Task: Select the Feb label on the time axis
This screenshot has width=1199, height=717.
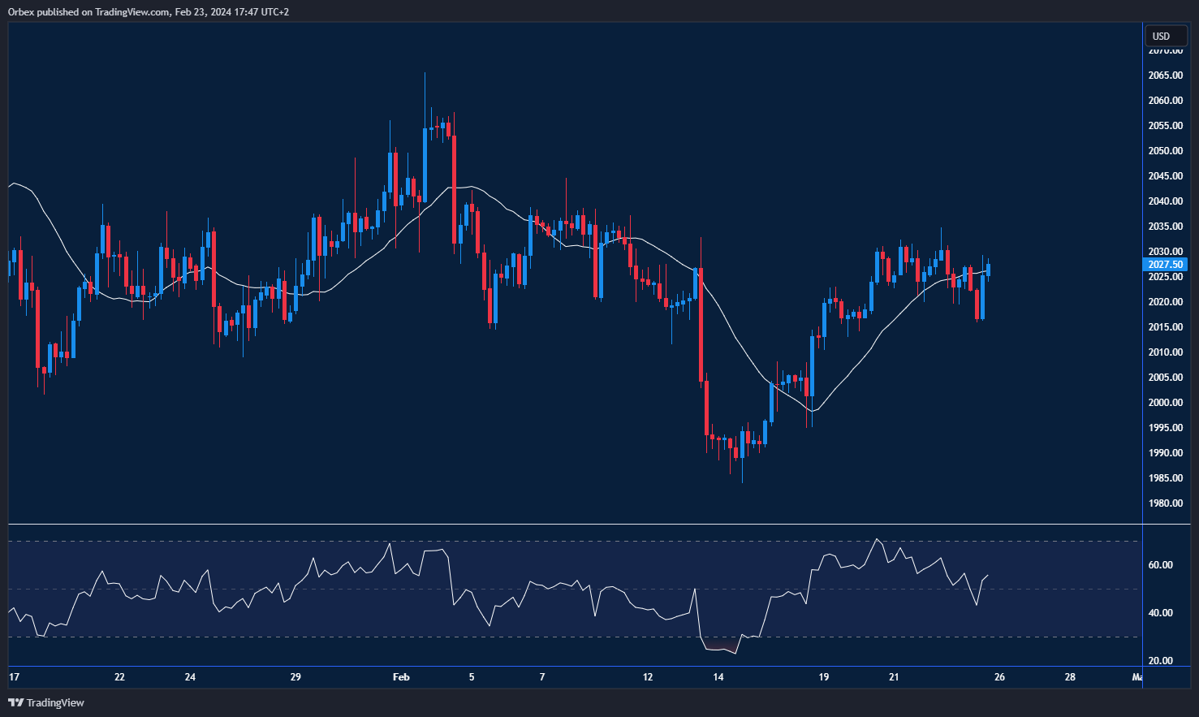Action: point(400,676)
